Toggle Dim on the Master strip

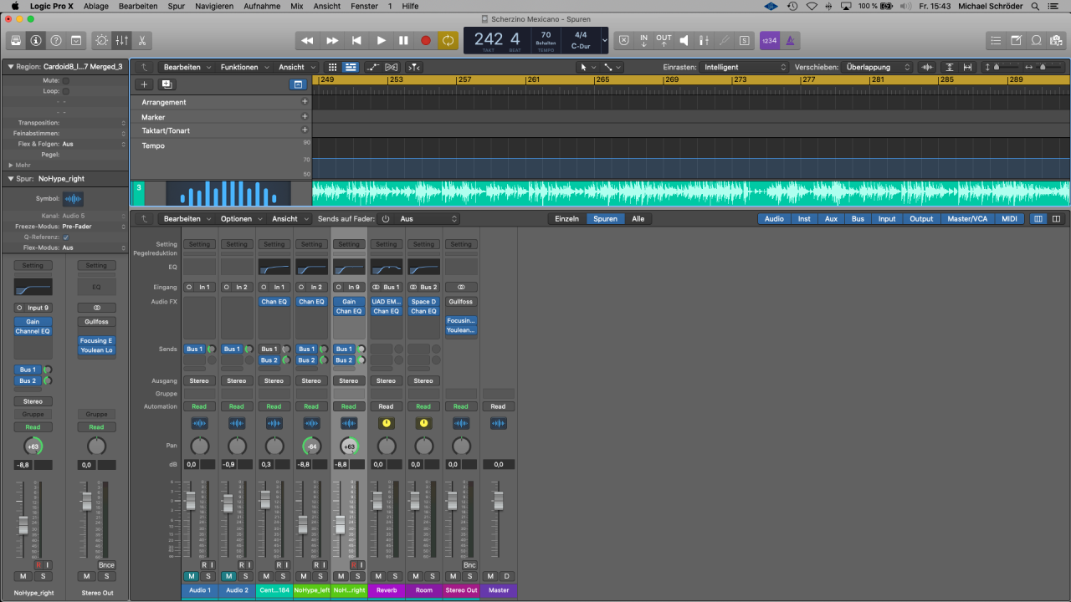pos(507,576)
